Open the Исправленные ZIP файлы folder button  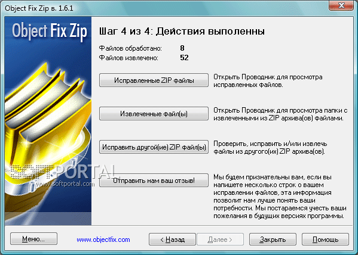[x=154, y=80]
